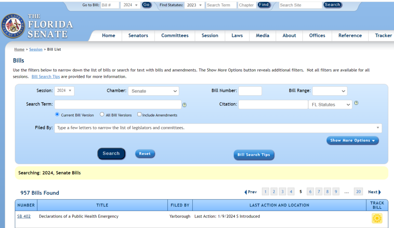Go to results page 4
394x228 pixels.
pos(291,192)
